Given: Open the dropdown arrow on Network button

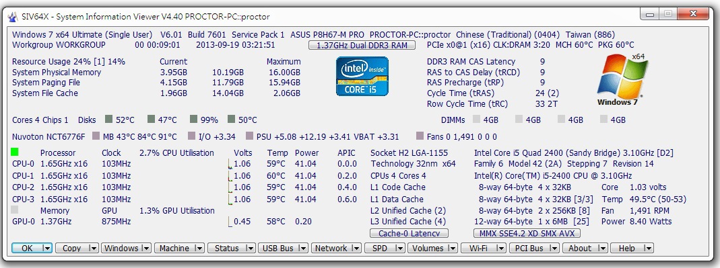Looking at the screenshot, I should 356,249.
